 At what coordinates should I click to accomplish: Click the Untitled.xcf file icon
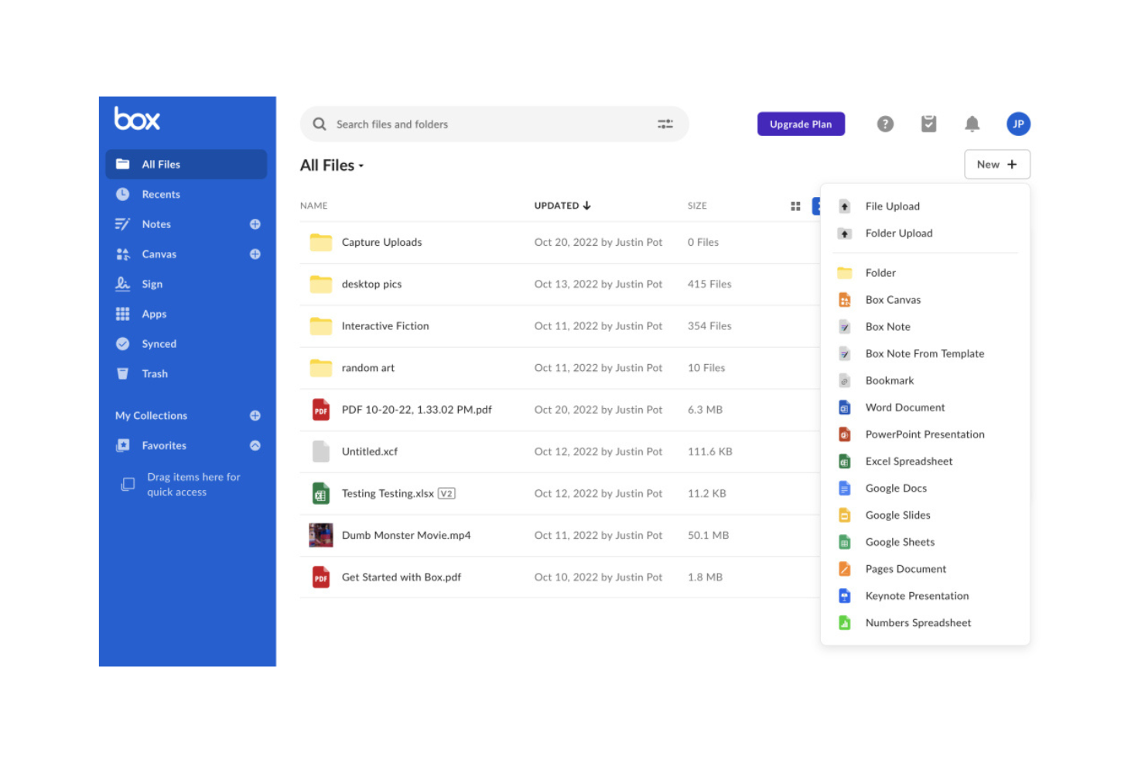pos(321,451)
